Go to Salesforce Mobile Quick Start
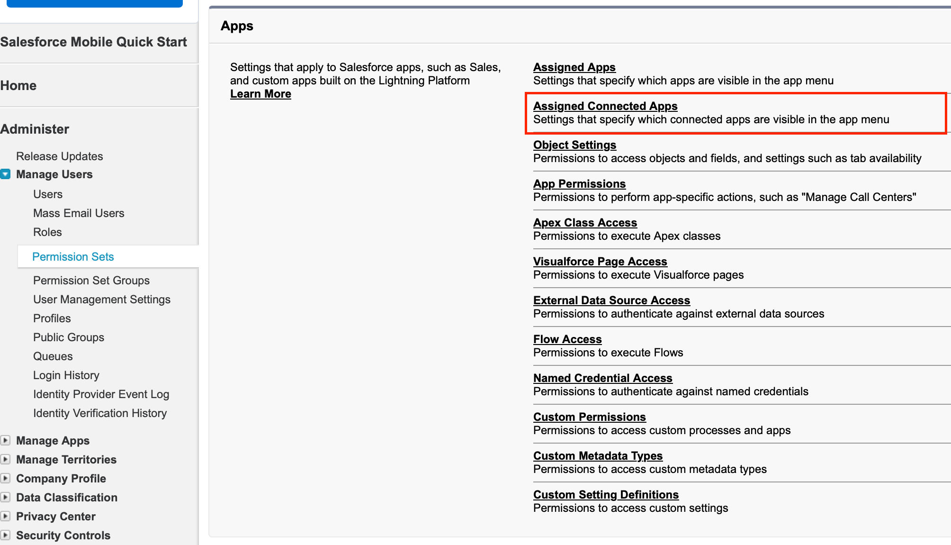This screenshot has height=545, width=951. click(93, 42)
